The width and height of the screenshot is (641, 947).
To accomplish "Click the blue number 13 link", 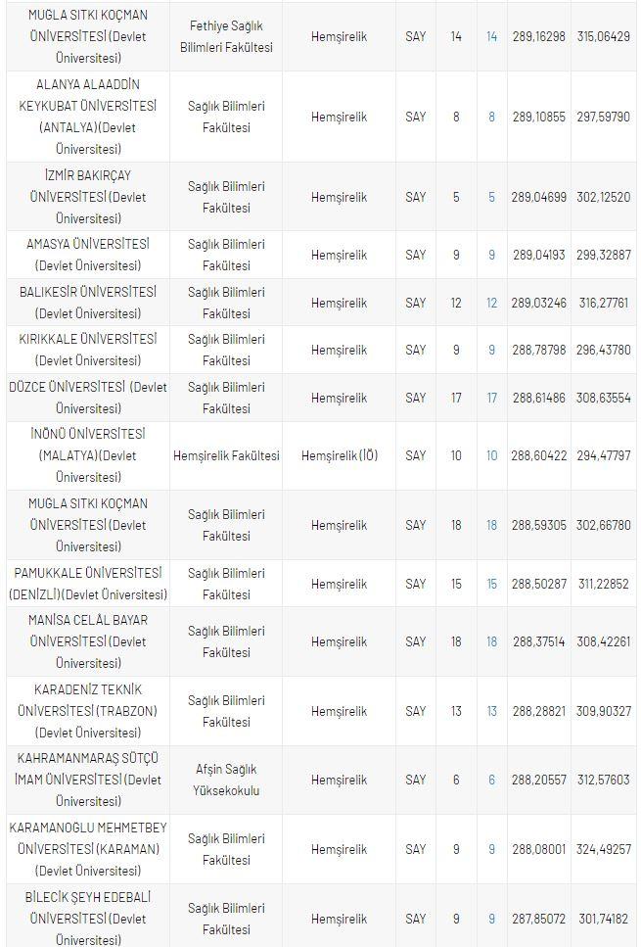I will click(491, 711).
